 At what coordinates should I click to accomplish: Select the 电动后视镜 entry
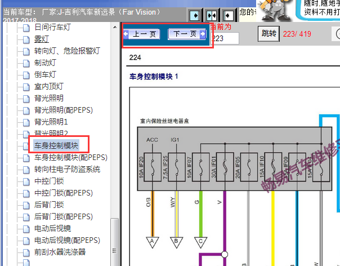click(x=52, y=228)
